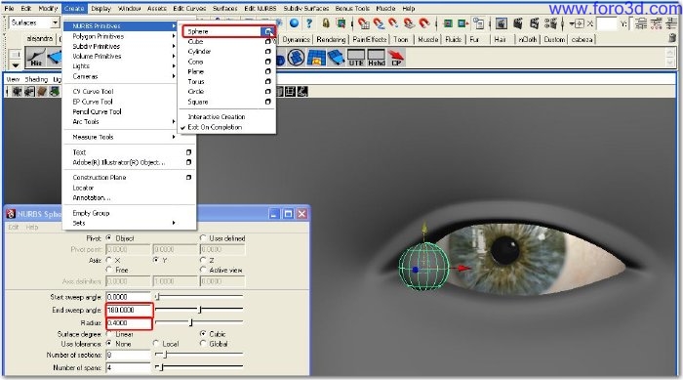The width and height of the screenshot is (683, 380).
Task: Click first viewport panel toolbar icon
Action: point(18,92)
